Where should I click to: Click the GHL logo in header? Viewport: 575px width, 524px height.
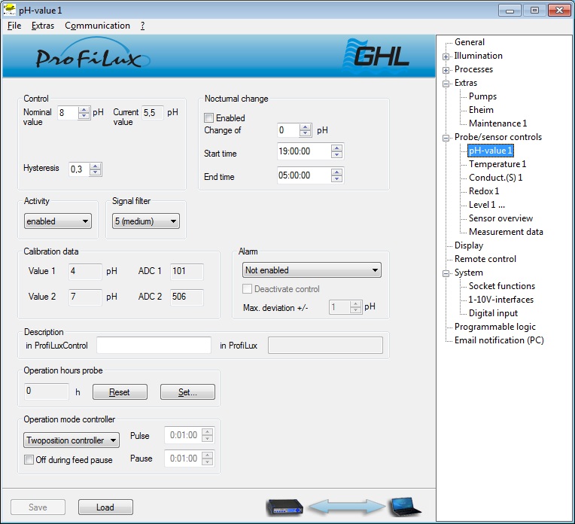[x=376, y=55]
